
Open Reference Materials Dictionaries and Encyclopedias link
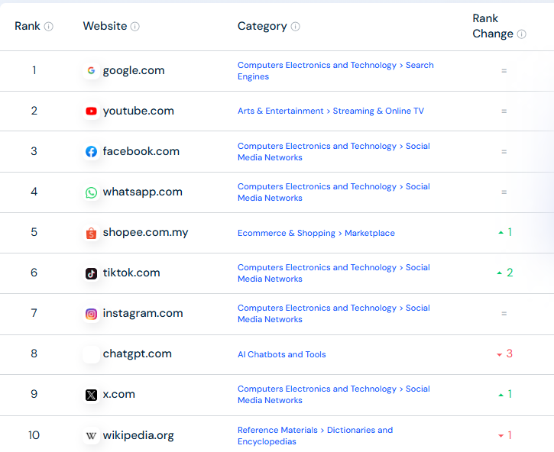(315, 435)
